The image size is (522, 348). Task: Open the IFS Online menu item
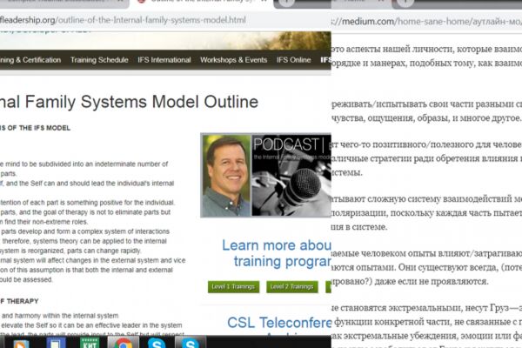[x=293, y=60]
